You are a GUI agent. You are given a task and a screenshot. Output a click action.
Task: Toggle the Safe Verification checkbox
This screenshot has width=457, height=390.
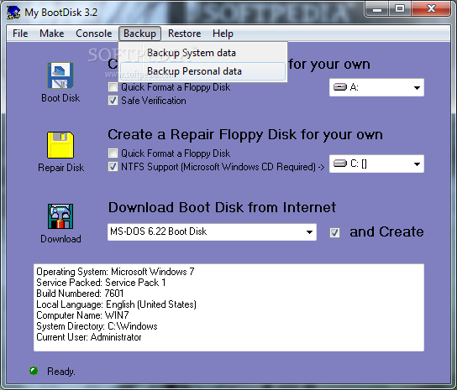(x=113, y=101)
